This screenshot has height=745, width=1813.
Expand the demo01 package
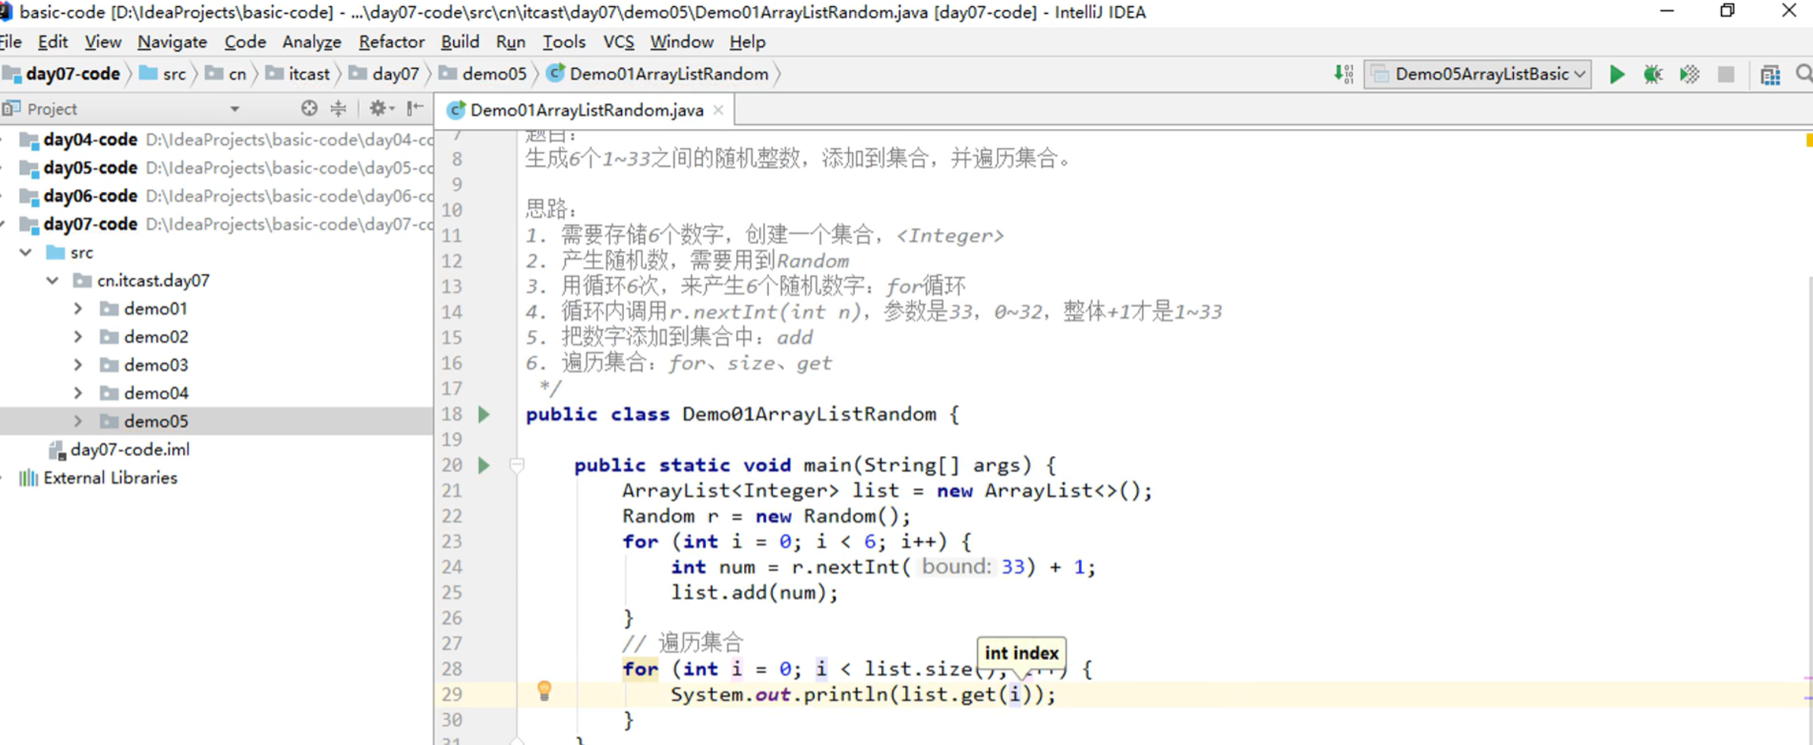[78, 309]
